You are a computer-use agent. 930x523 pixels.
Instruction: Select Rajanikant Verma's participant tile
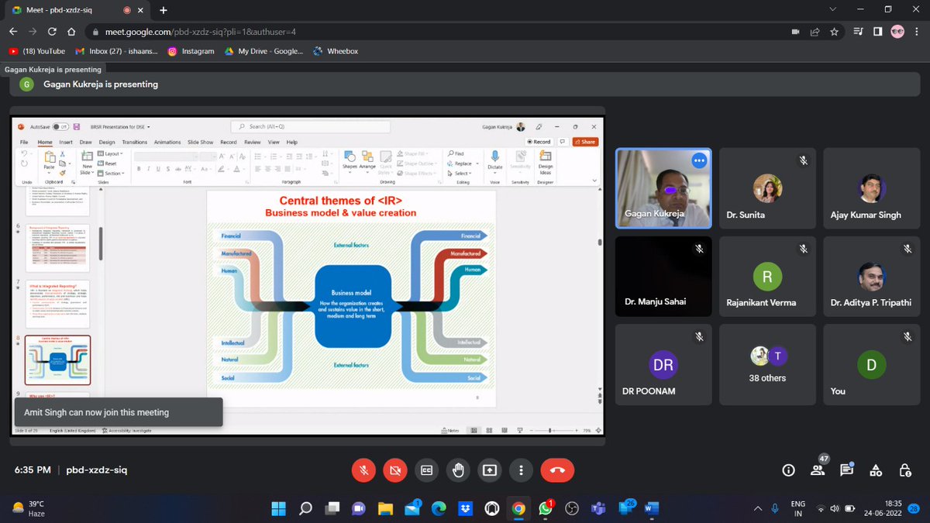pyautogui.click(x=767, y=276)
